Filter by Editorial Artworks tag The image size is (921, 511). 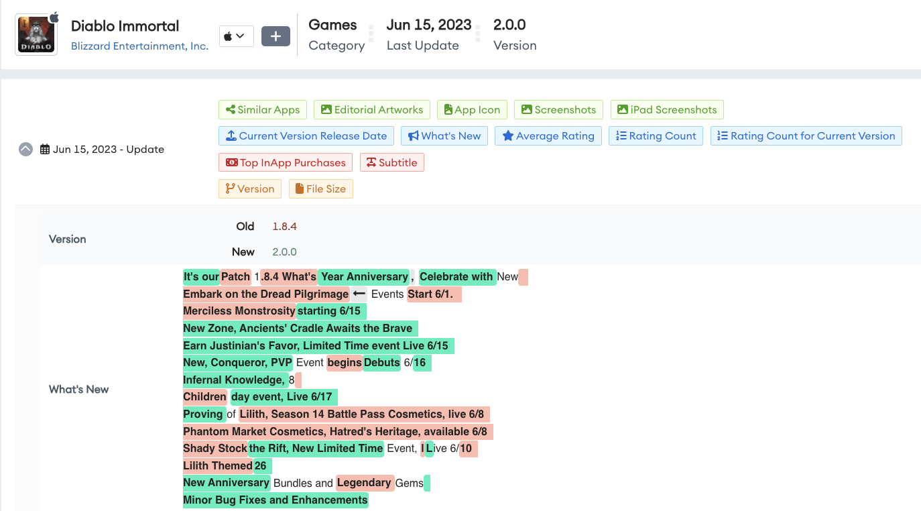(x=372, y=110)
